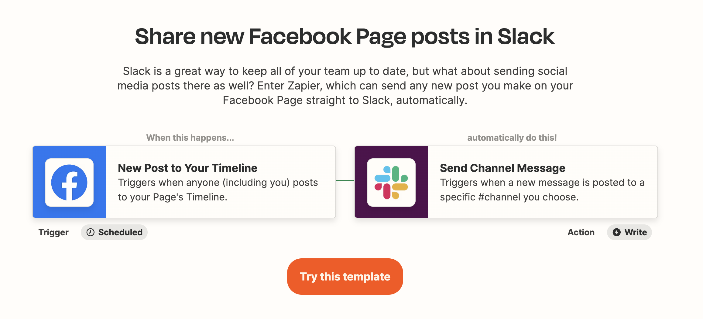Click the 'When this happens...' caption
The width and height of the screenshot is (703, 319).
click(x=190, y=138)
